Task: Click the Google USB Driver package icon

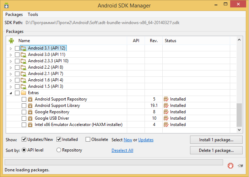Action: pyautogui.click(x=30, y=118)
